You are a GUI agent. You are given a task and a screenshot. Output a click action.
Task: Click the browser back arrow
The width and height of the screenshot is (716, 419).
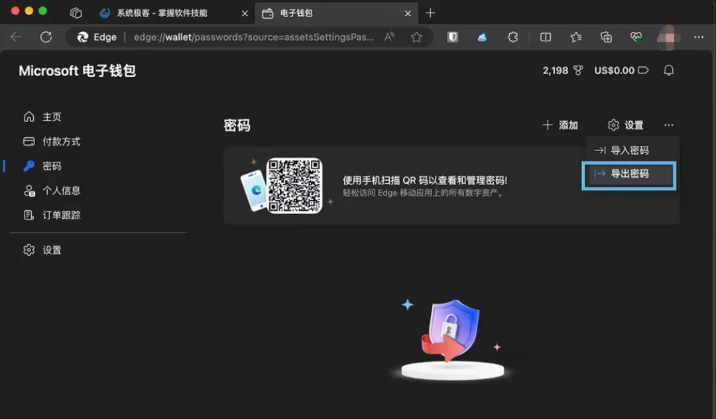pyautogui.click(x=16, y=37)
